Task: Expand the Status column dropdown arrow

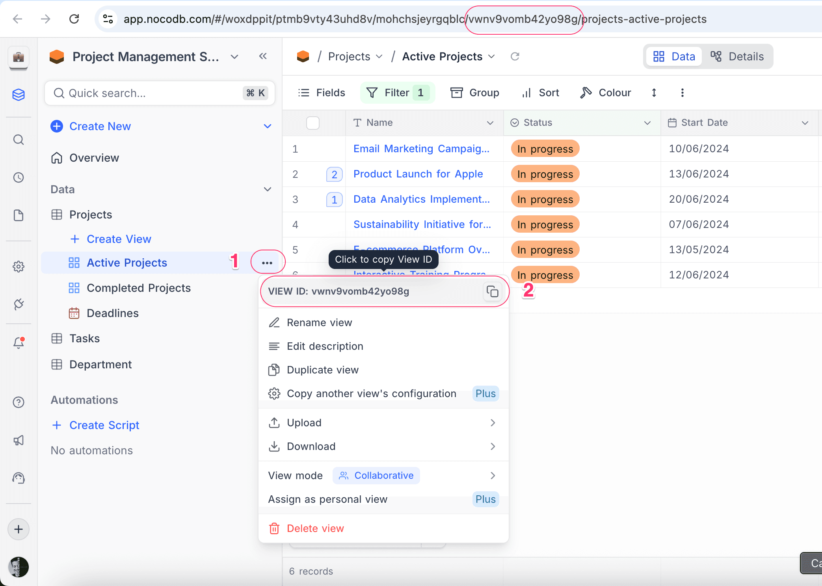Action: click(647, 123)
